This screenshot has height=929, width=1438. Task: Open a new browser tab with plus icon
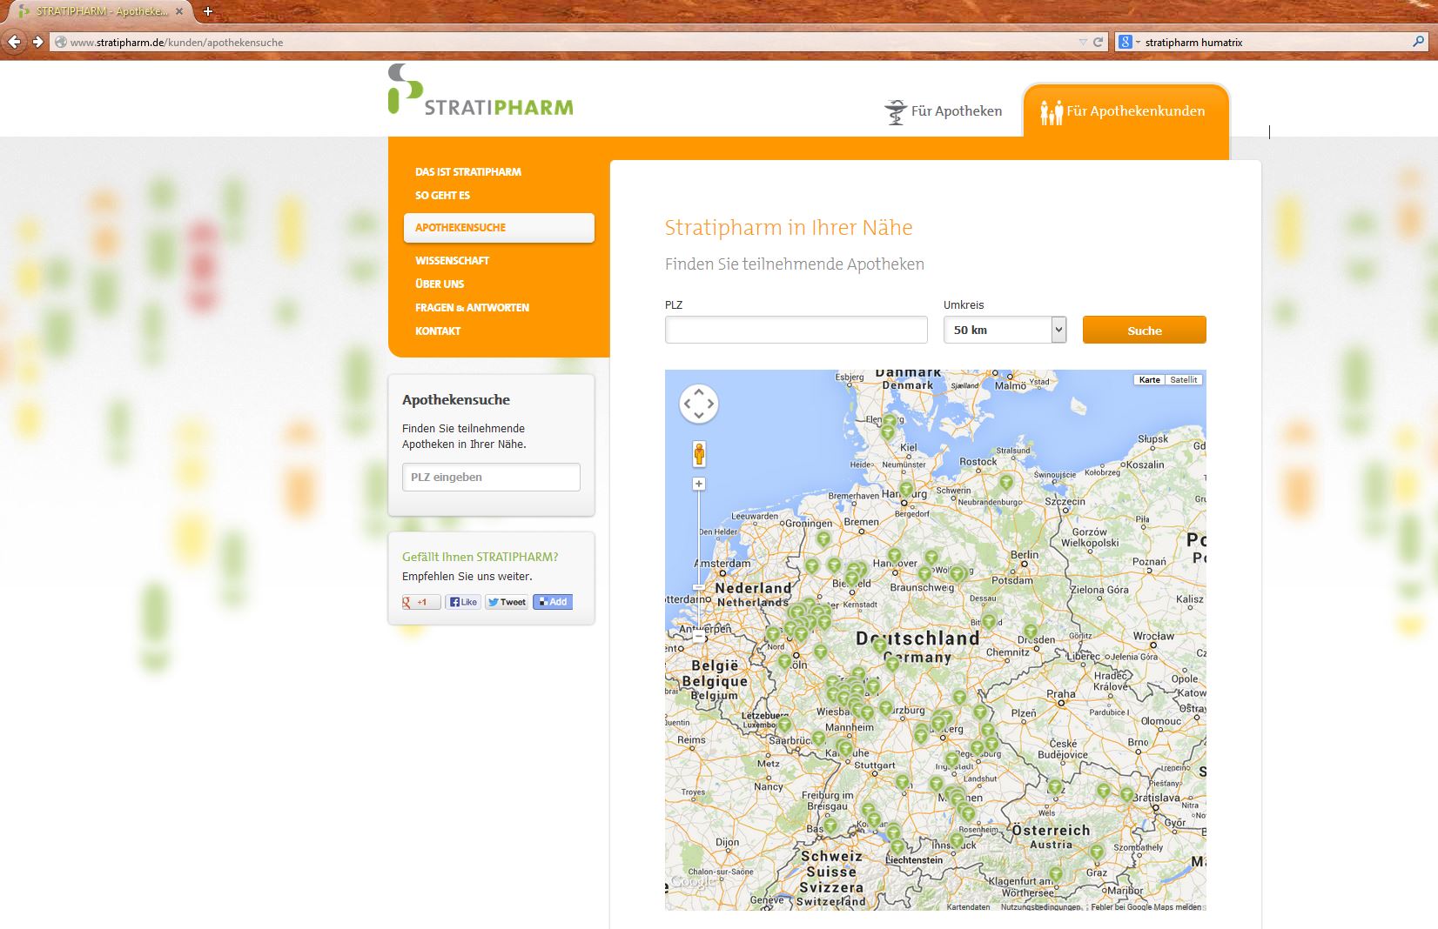click(x=208, y=11)
